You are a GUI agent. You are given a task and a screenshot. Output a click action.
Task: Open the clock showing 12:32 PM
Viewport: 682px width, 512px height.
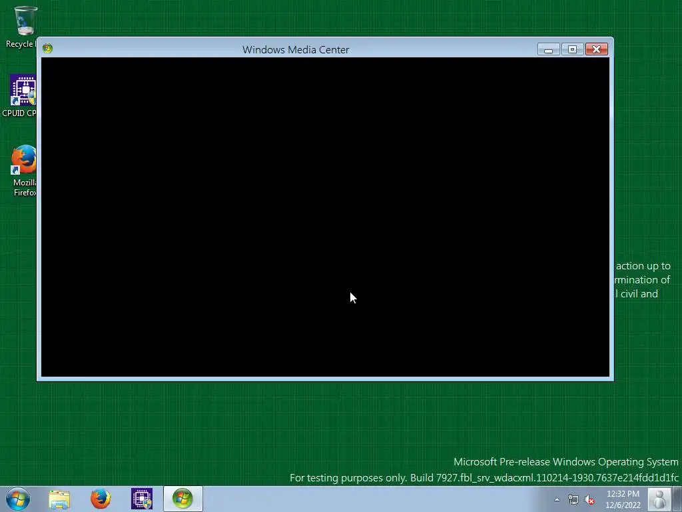pos(623,499)
